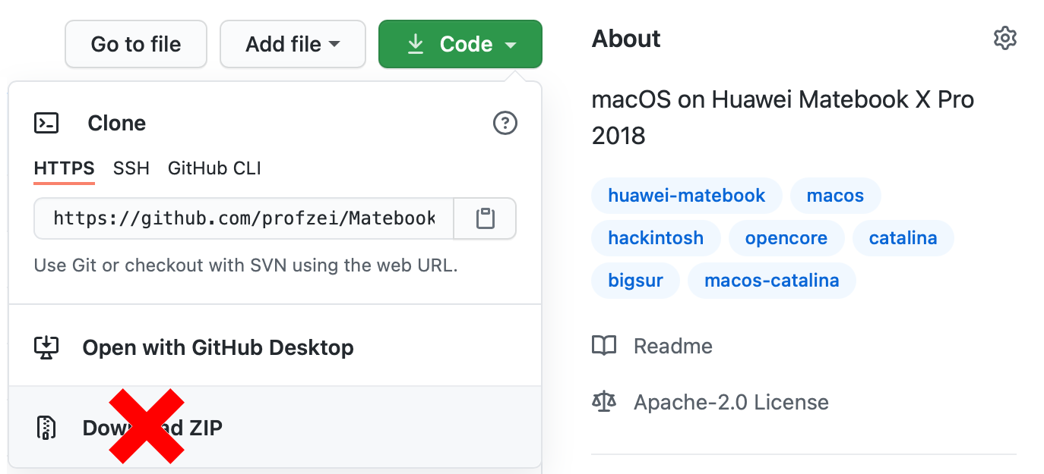
Task: Open the catalina topic tag
Action: [x=903, y=238]
